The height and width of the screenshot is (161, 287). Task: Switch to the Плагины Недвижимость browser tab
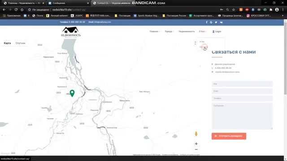point(24,3)
